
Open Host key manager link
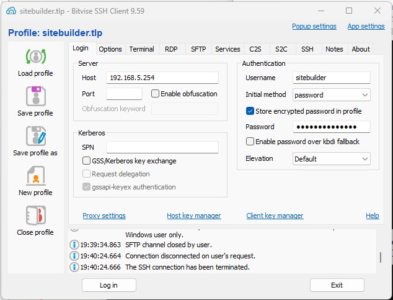(194, 216)
